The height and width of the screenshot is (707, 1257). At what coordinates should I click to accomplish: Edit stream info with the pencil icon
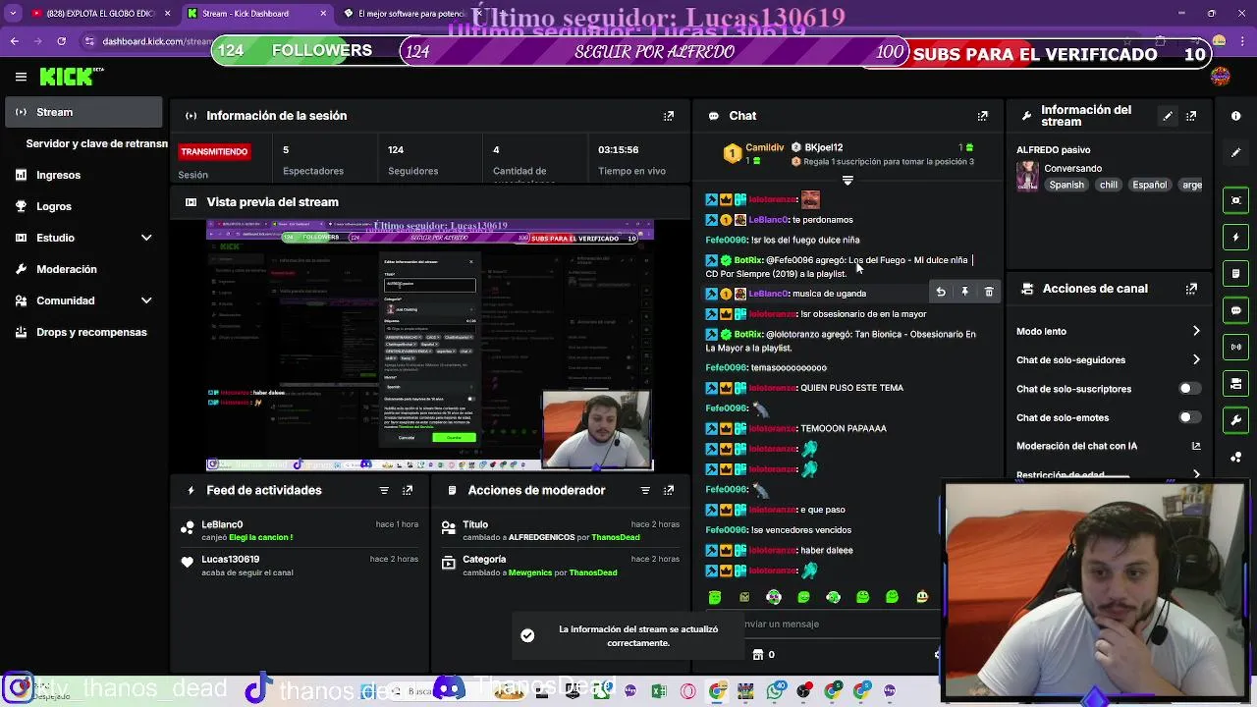click(x=1168, y=116)
